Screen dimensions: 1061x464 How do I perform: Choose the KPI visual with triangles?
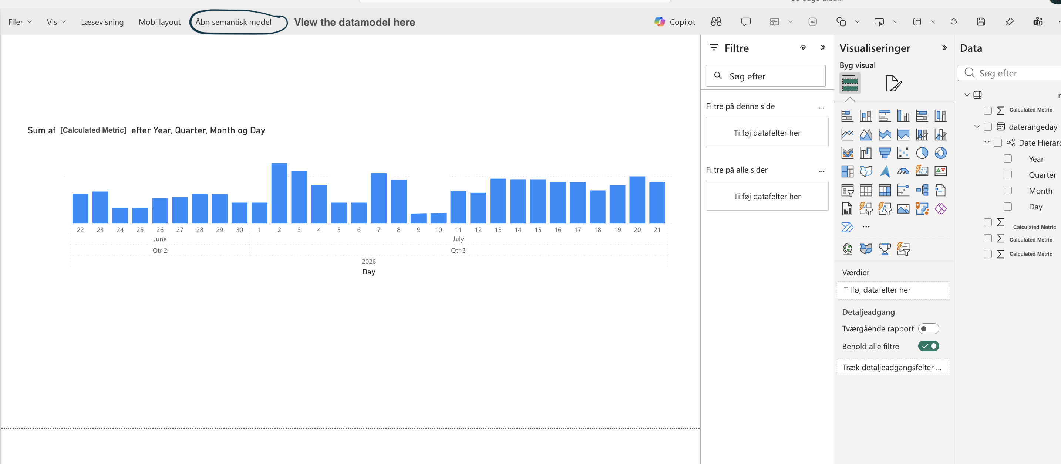(940, 171)
